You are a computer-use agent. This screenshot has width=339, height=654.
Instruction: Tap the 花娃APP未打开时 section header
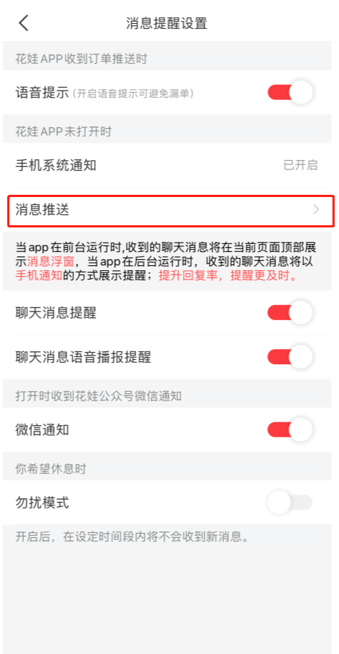pyautogui.click(x=63, y=132)
